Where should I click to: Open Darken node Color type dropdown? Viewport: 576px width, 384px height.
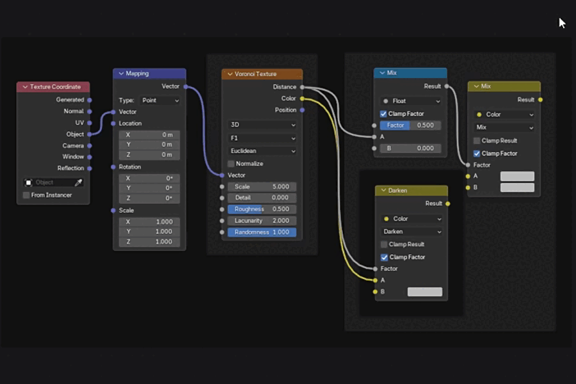click(412, 219)
